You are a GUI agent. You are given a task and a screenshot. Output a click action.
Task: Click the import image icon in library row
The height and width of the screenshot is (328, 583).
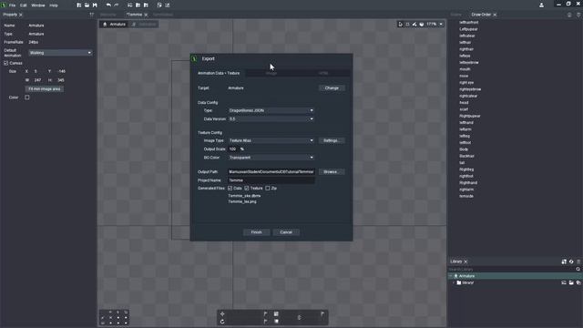click(x=564, y=282)
